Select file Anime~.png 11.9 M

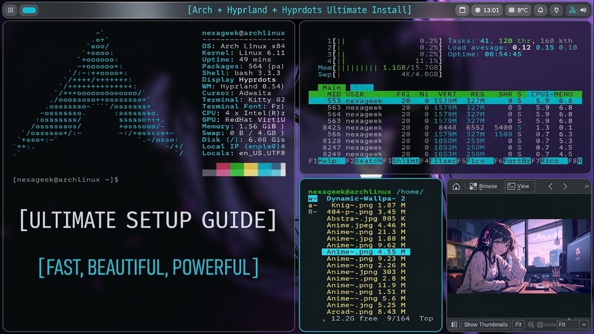tap(366, 285)
